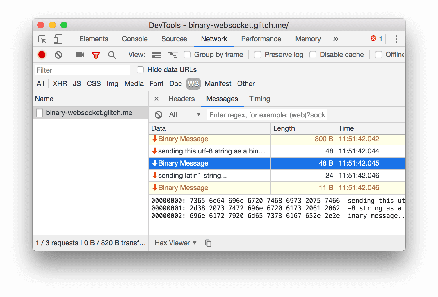
Task: Open the Performance panel
Action: [x=261, y=39]
